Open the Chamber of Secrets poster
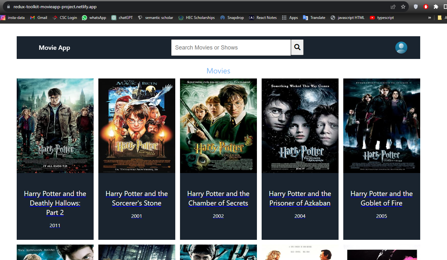 (x=218, y=126)
